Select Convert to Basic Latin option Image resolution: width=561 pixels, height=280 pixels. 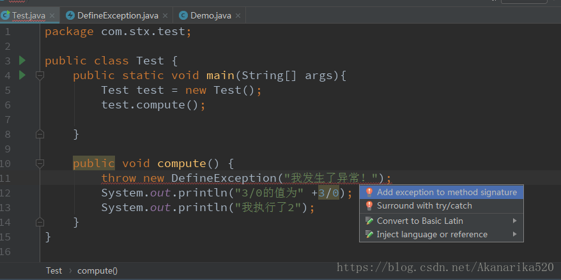click(x=420, y=221)
